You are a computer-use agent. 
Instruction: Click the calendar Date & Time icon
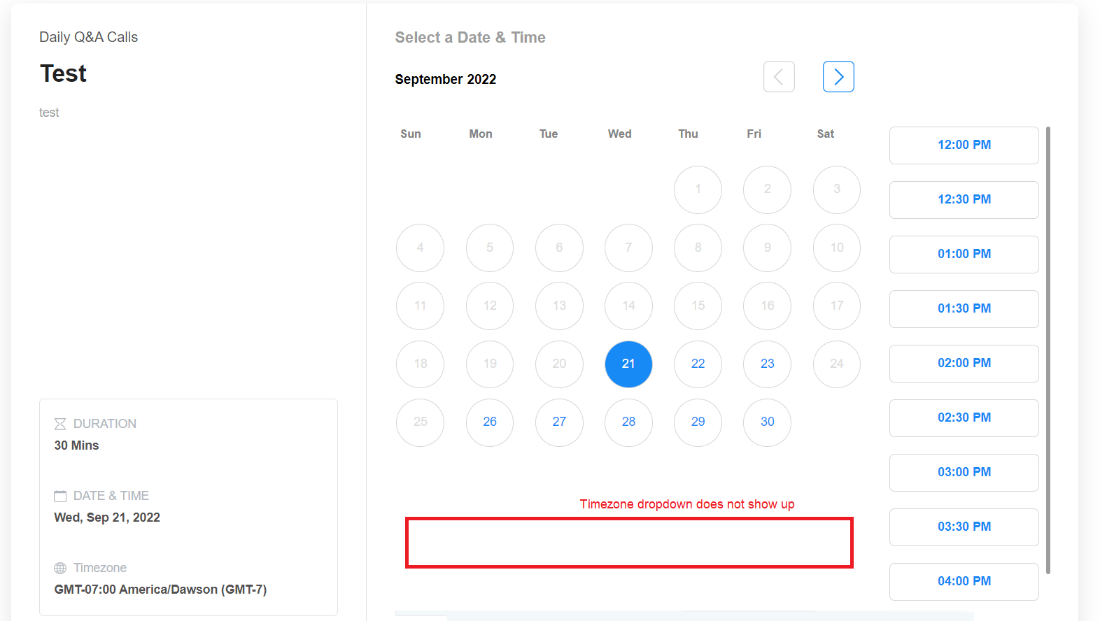[x=60, y=496]
